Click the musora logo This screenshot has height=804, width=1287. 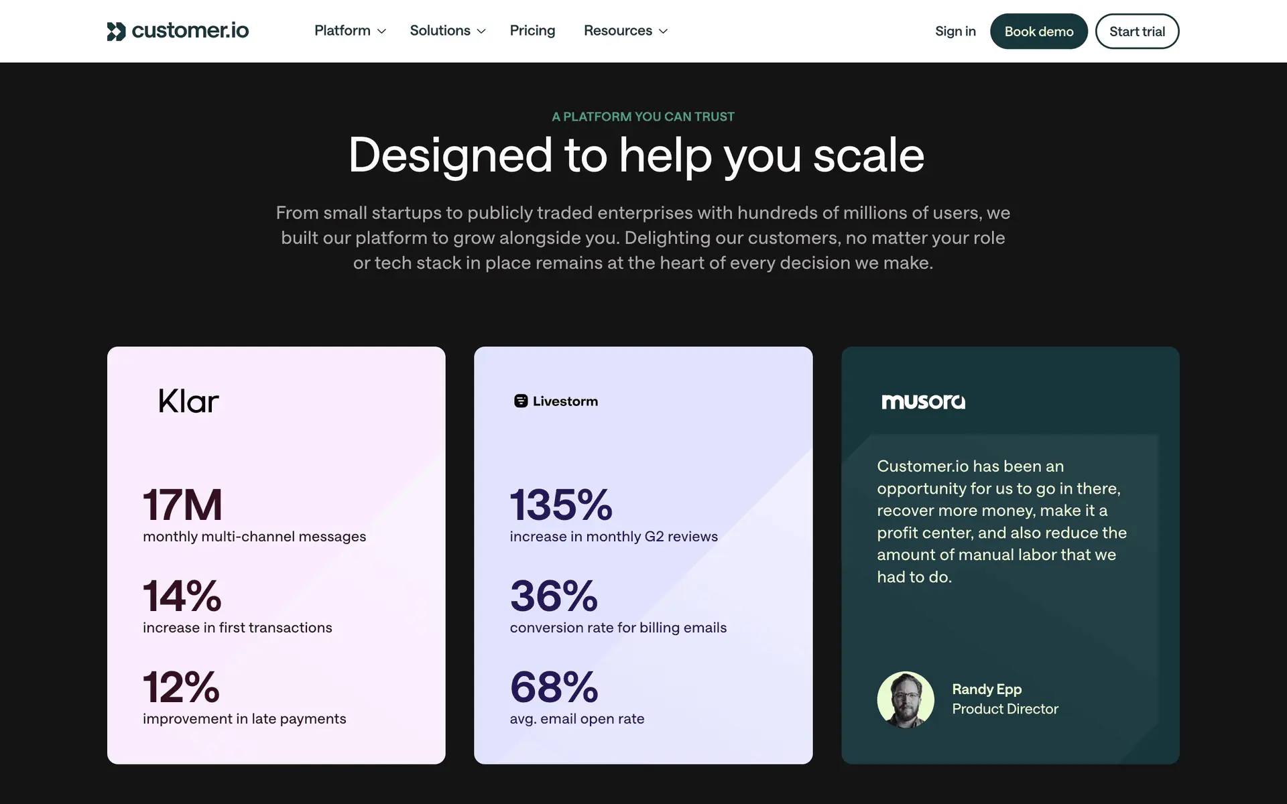(923, 401)
